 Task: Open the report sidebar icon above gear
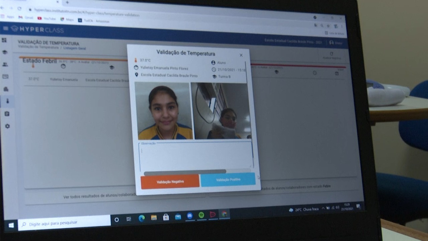[7, 114]
